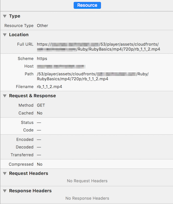Select the Full URL value text

[99, 47]
